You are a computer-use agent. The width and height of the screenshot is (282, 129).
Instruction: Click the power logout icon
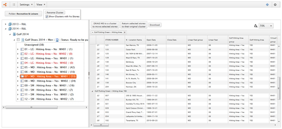pyautogui.click(x=275, y=5)
